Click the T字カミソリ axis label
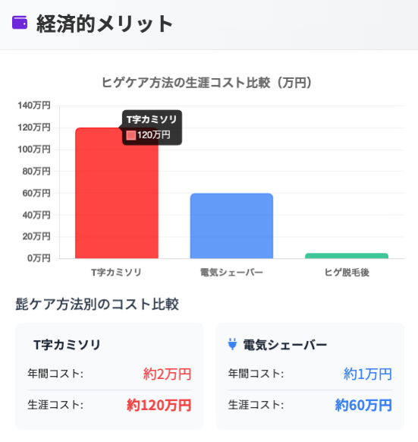This screenshot has width=418, height=442. tap(116, 273)
